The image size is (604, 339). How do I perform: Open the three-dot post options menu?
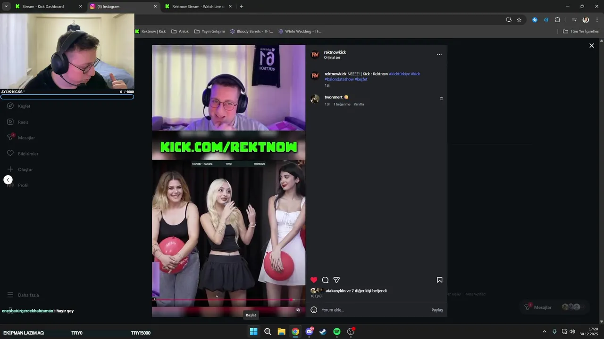point(439,55)
